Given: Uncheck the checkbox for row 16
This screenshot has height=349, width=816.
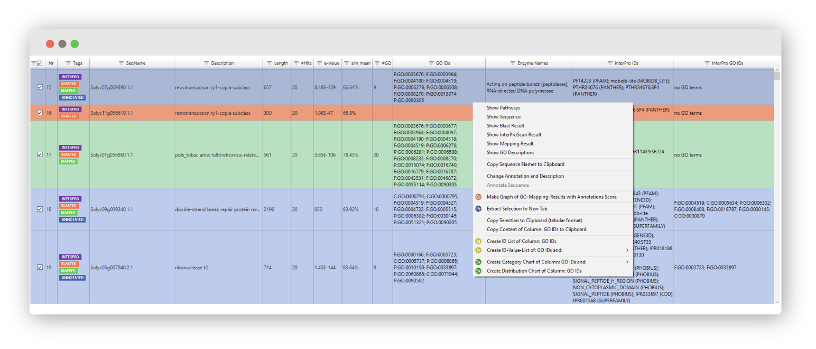Looking at the screenshot, I should 40,113.
